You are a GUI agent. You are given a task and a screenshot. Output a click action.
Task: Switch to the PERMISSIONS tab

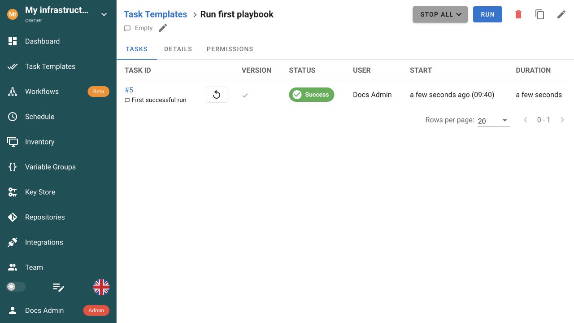230,49
